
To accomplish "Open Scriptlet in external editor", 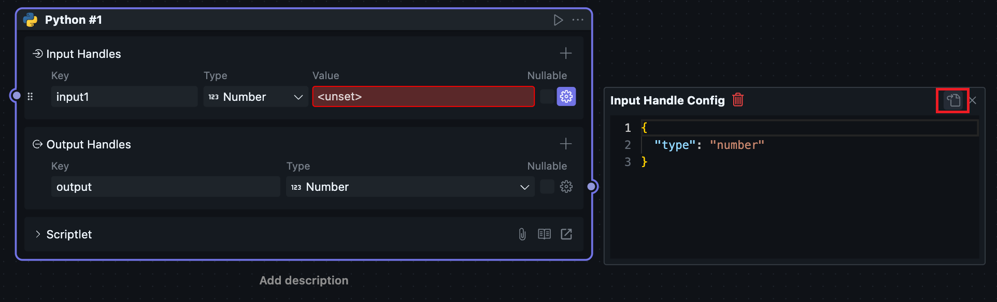I will click(x=566, y=234).
